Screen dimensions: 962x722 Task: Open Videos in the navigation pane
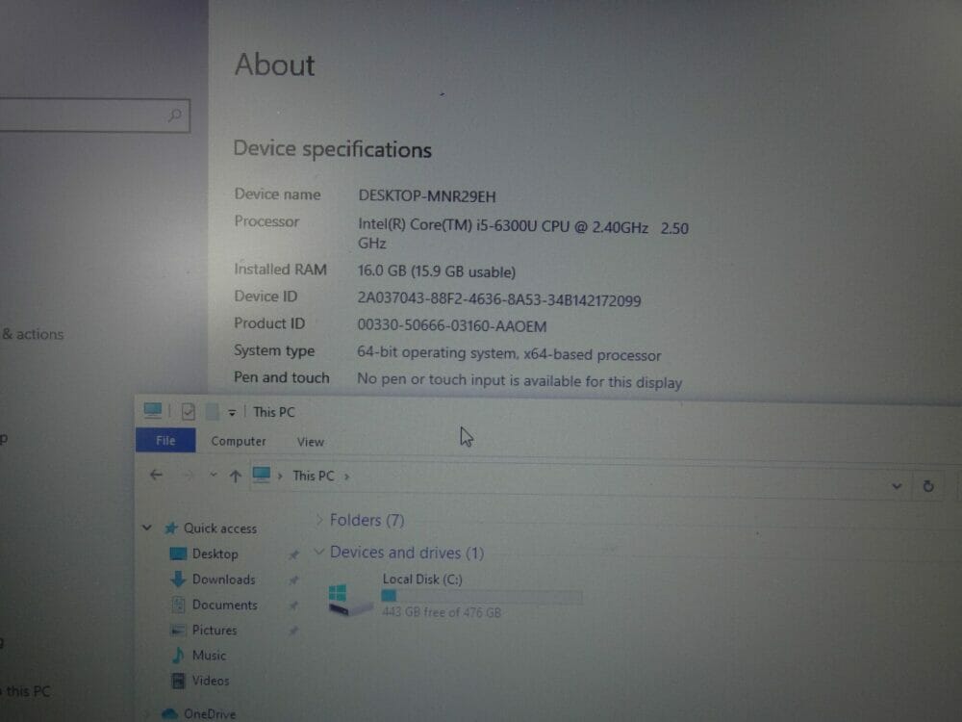coord(211,681)
